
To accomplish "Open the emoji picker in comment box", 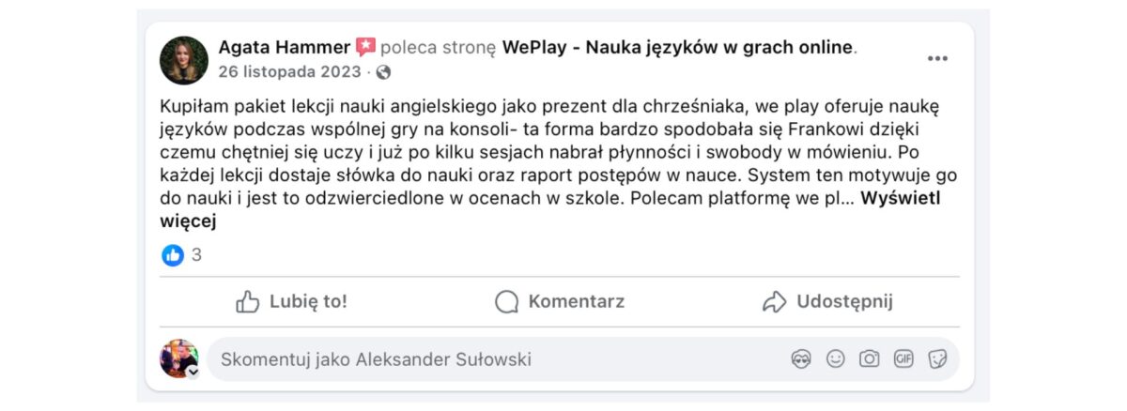I will click(x=835, y=359).
